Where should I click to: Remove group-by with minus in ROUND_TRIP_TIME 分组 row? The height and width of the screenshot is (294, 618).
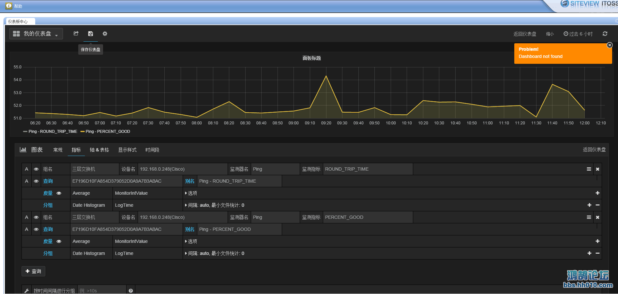pyautogui.click(x=597, y=205)
